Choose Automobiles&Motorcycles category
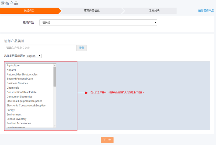This screenshot has height=145, width=216. 22,74
